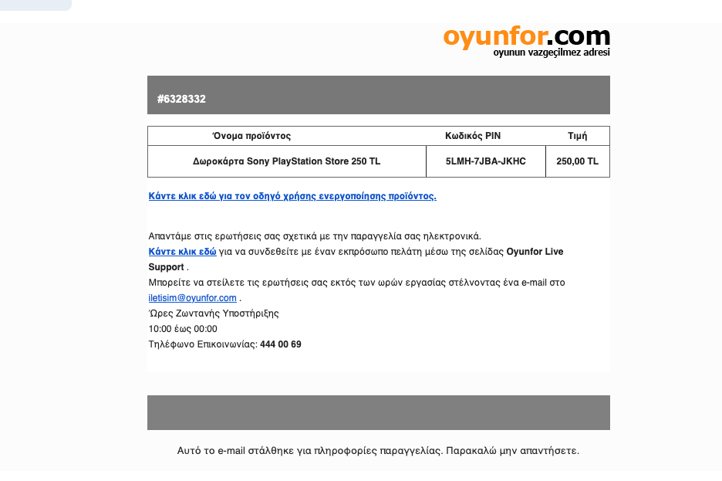Click the product name 'Δωροκάρτα Sony PlayStation Store 250 TL'
Viewport: 722px width, 481px height.
(x=286, y=161)
